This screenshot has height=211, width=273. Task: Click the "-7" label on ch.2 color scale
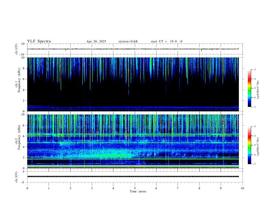[x=254, y=164]
